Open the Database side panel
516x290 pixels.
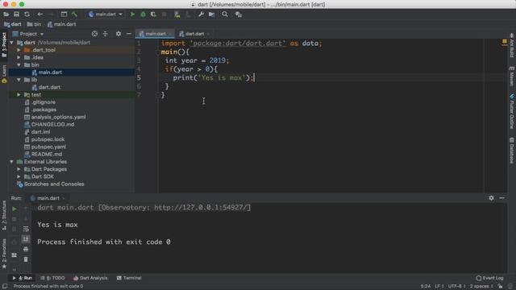tap(512, 151)
